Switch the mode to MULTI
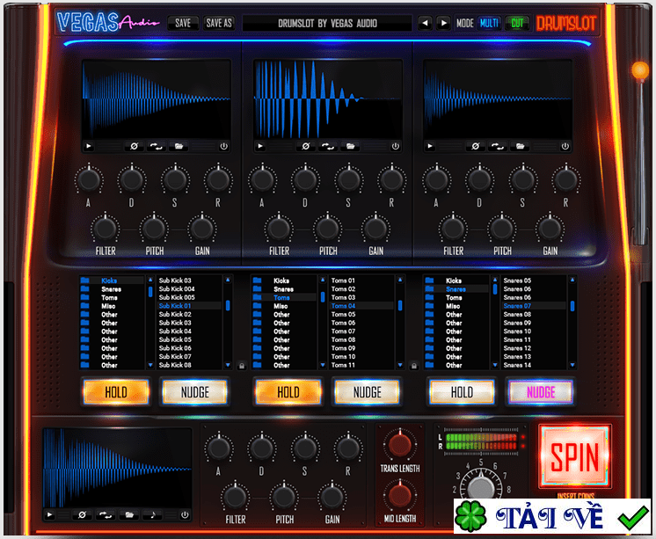 pyautogui.click(x=489, y=23)
